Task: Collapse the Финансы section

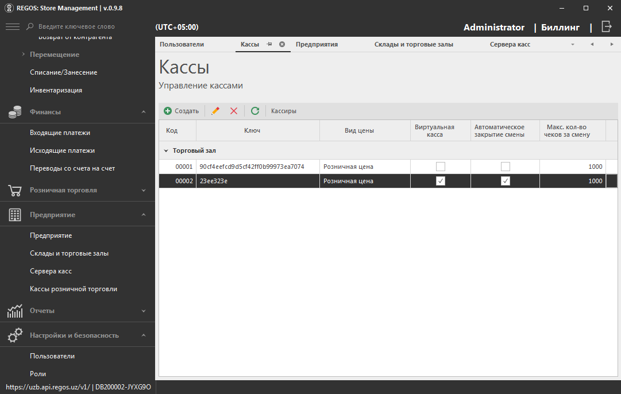Action: tap(144, 112)
